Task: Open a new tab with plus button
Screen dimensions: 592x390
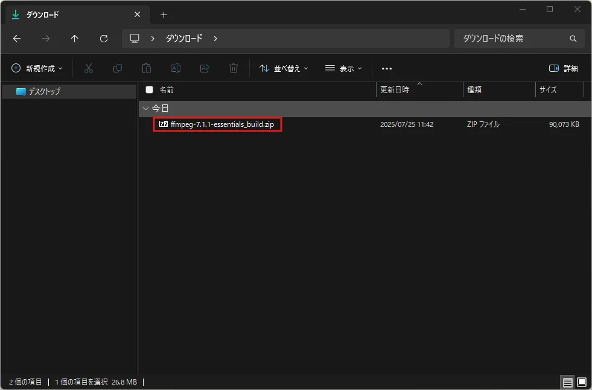Action: [164, 14]
